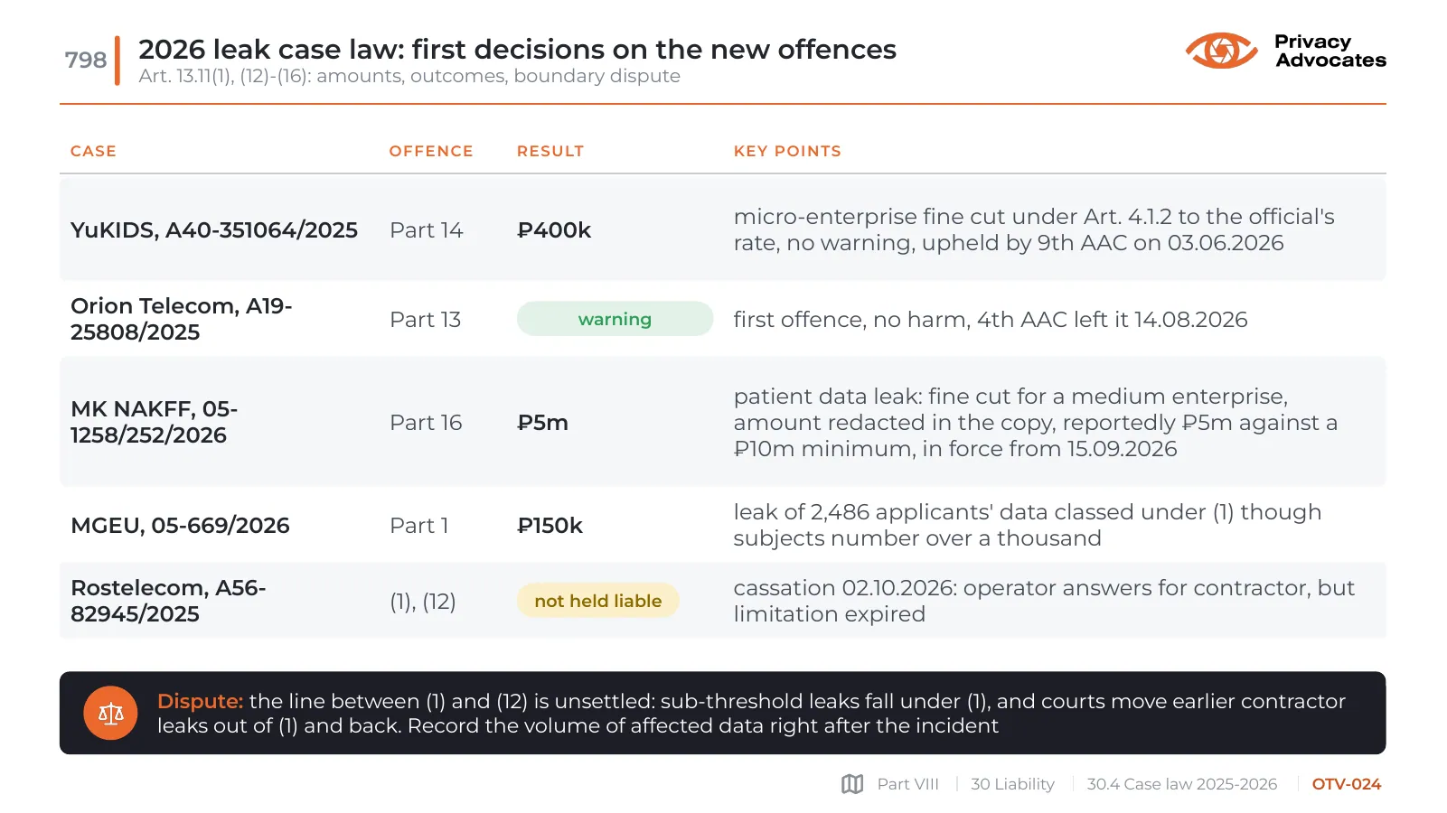This screenshot has width=1447, height=813.
Task: Click the open book icon in the footer
Action: point(852,784)
